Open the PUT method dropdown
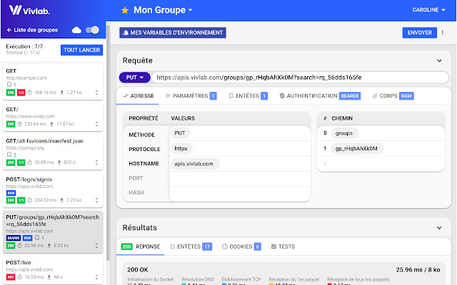 (x=134, y=78)
